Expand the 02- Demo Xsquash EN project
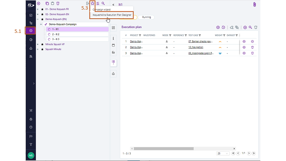 pyautogui.click(x=38, y=14)
